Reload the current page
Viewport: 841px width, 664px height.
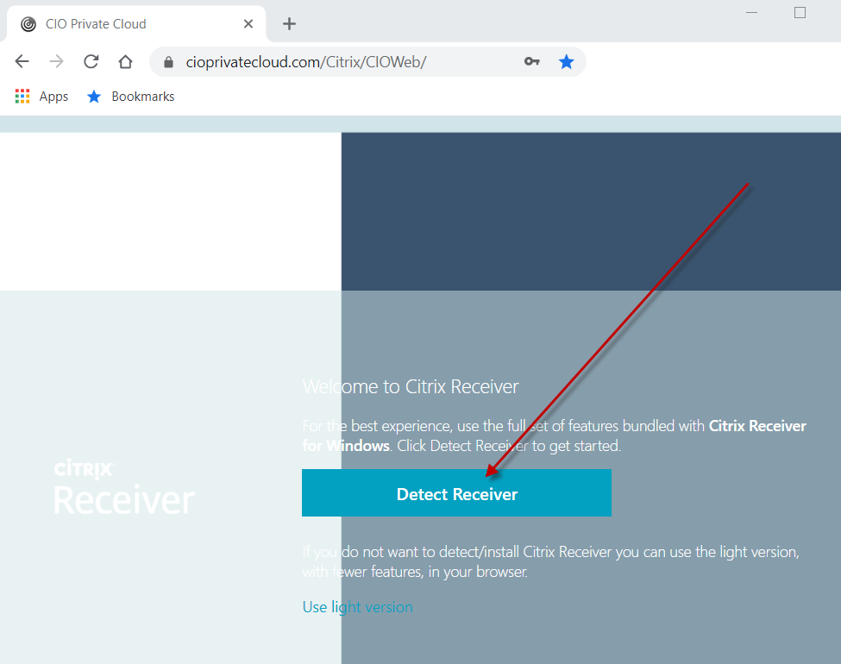click(91, 62)
